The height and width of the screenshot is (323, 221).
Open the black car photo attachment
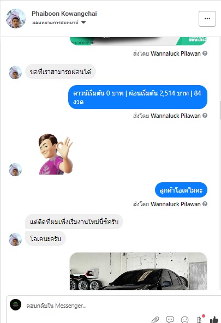pos(139,271)
